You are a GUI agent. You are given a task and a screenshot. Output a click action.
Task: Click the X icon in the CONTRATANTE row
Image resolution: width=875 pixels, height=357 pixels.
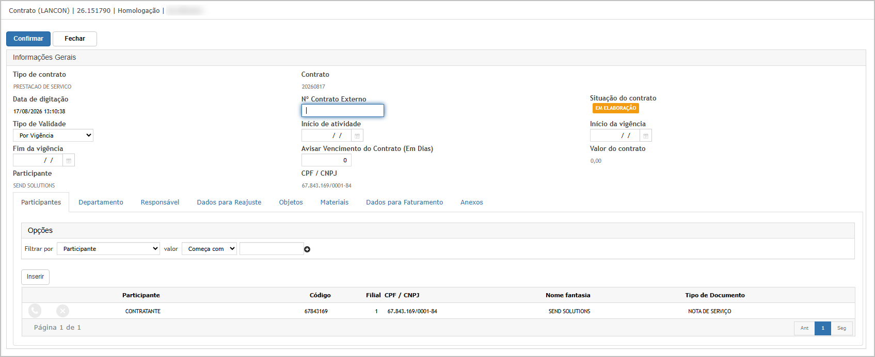tap(62, 311)
